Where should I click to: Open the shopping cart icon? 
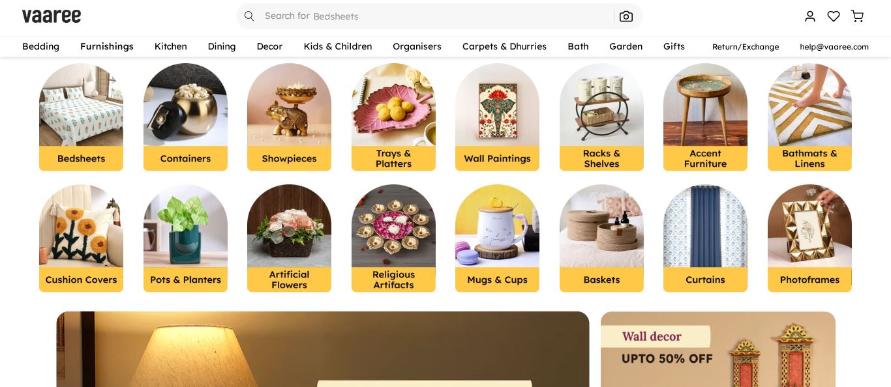coord(857,16)
